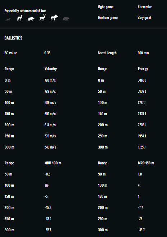Click the 770 m/s muzzle velocity value
The height and width of the screenshot is (237, 167).
click(50, 80)
